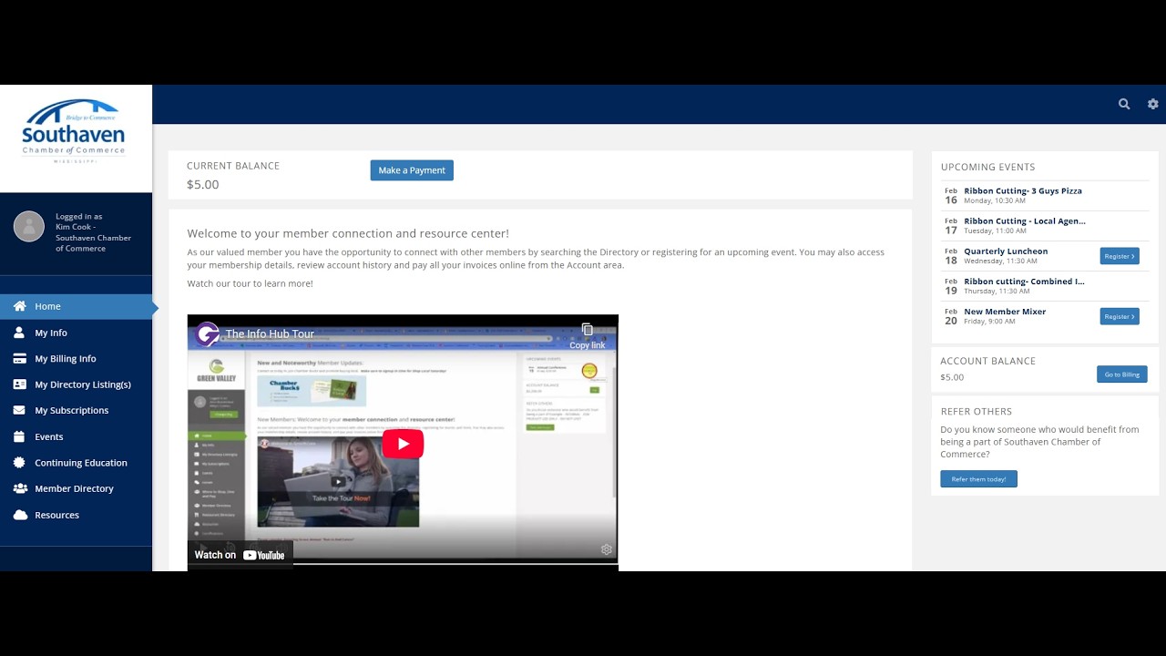Click Refer them today button

tap(978, 479)
